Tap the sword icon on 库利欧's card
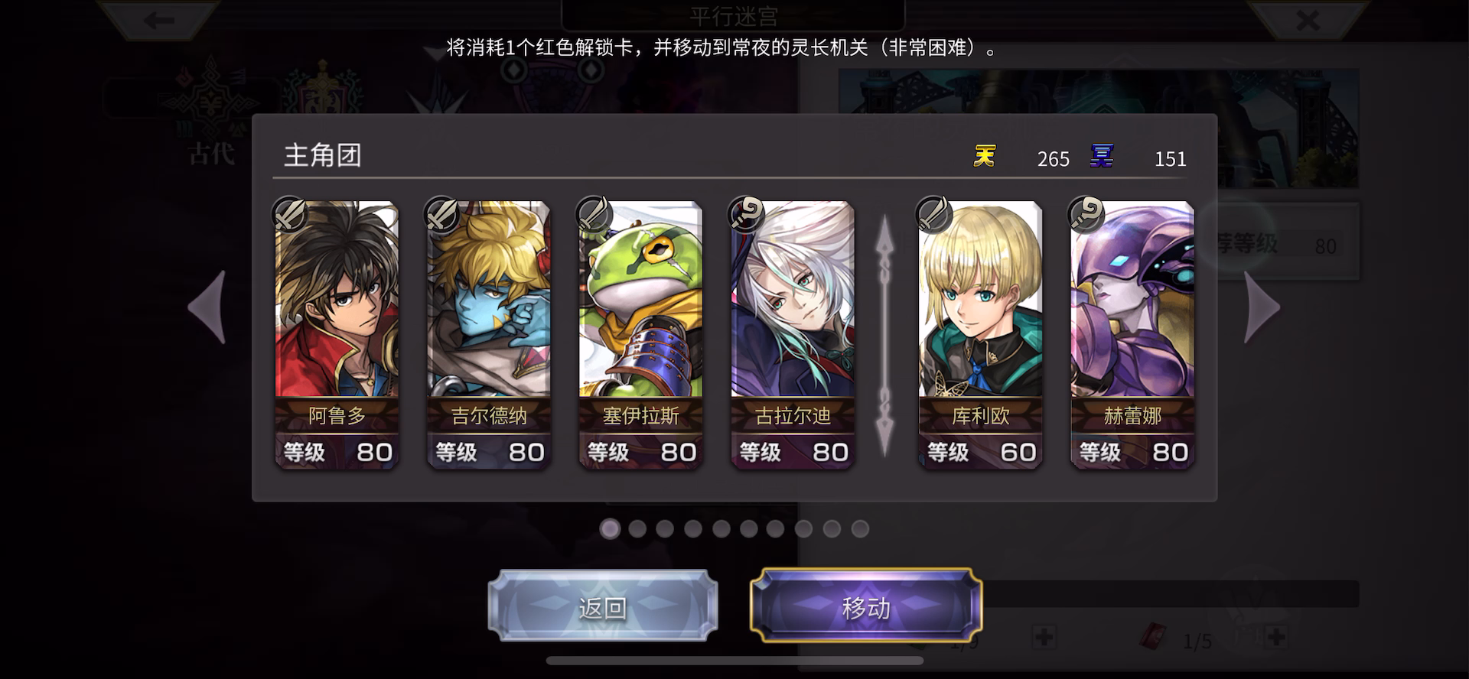 pyautogui.click(x=933, y=214)
